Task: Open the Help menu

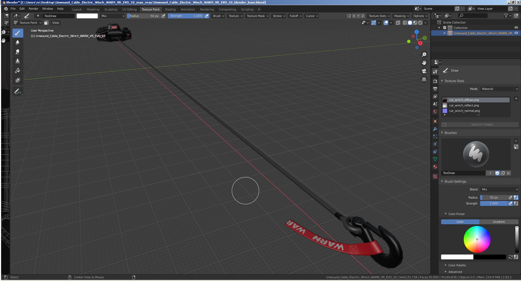Action: [60, 9]
